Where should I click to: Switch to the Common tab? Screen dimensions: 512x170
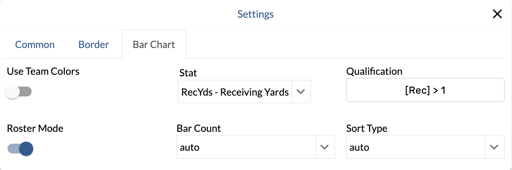tap(35, 44)
